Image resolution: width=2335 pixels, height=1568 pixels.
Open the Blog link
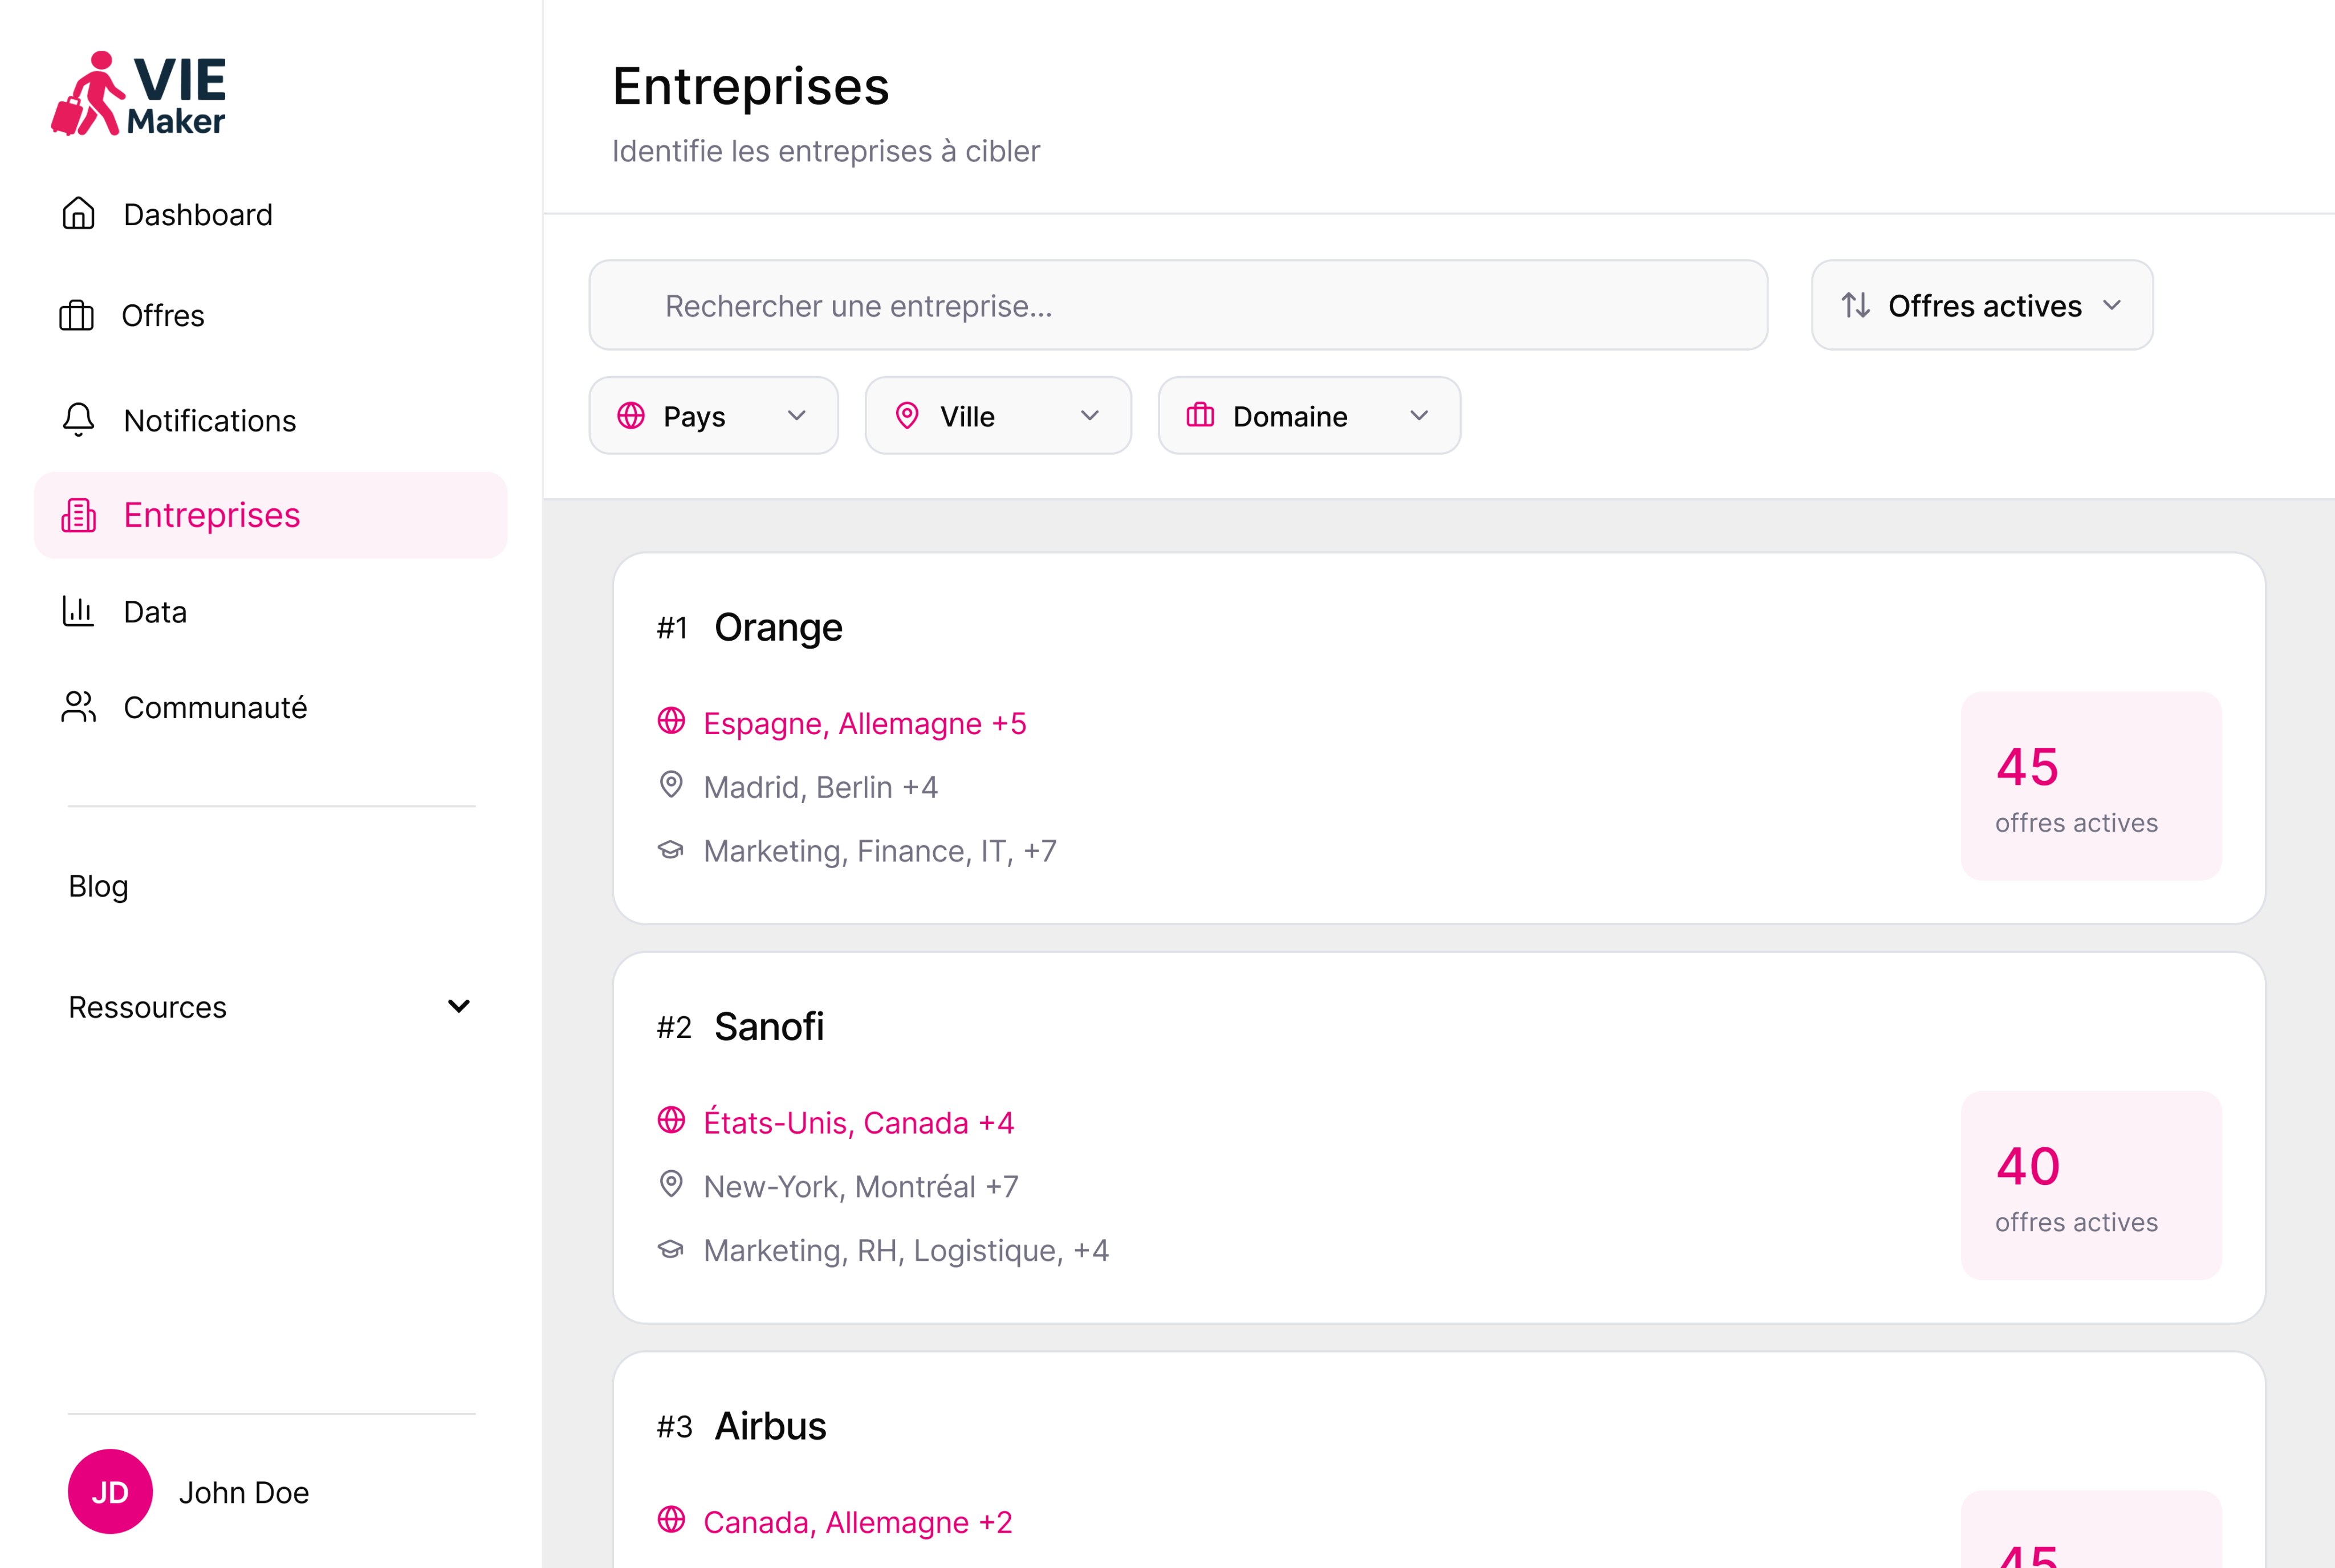click(98, 886)
